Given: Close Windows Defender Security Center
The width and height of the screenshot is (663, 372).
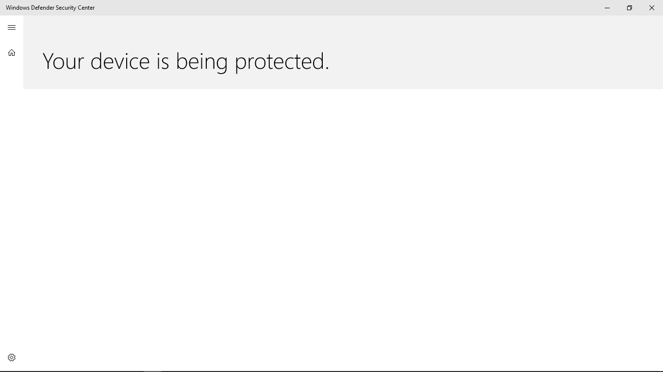Looking at the screenshot, I should click(x=651, y=8).
